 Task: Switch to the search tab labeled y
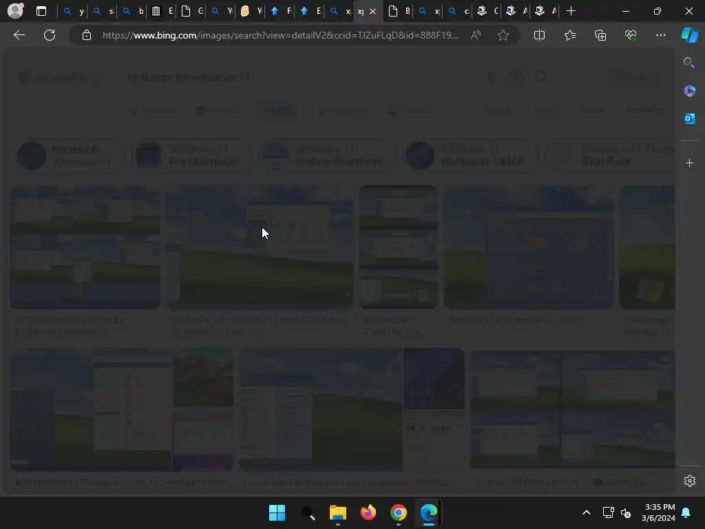coord(73,11)
